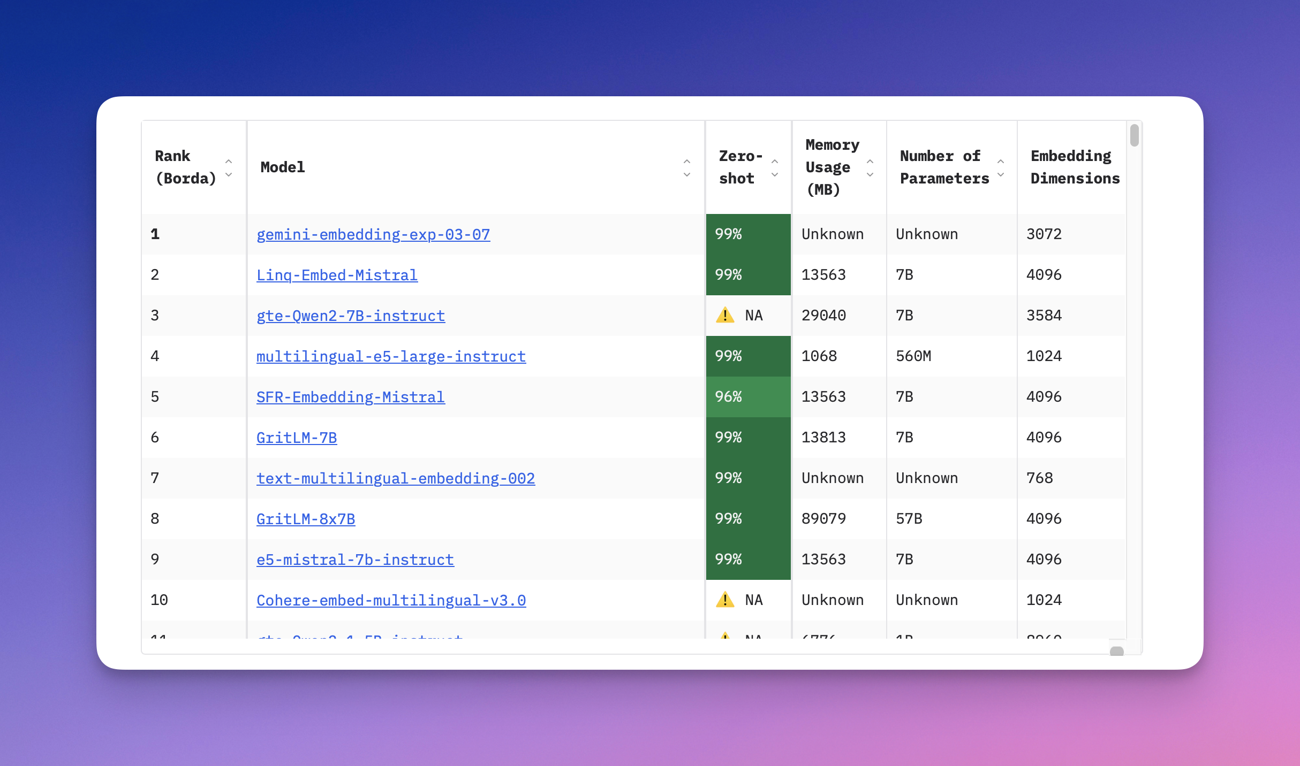Select embedding dimensions value 768
Viewport: 1300px width, 766px height.
pos(1039,478)
